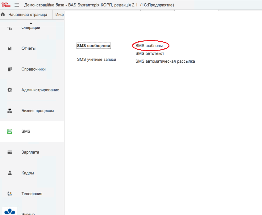Click the Synevo logo icon

pos(10,212)
